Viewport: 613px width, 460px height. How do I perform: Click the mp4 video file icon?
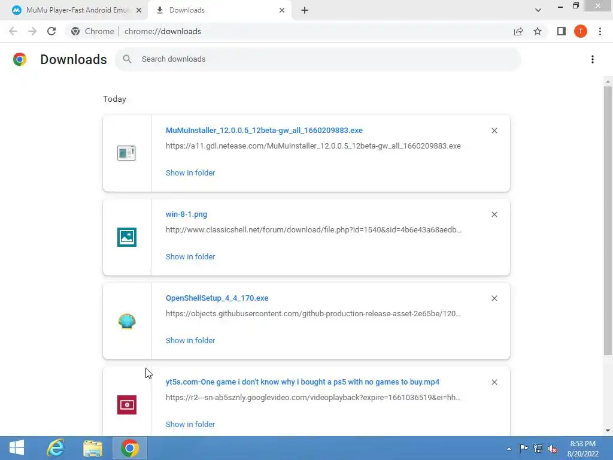pos(127,405)
